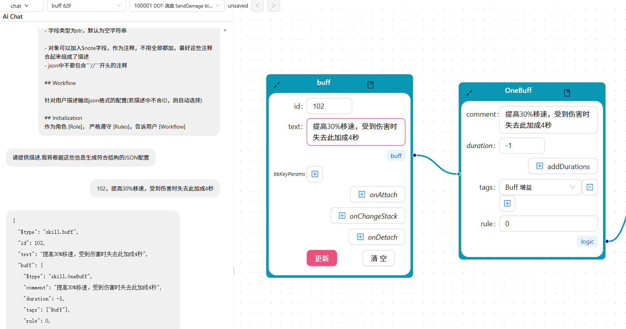
Task: Open the buff 629 table dropdown
Action: pos(86,6)
